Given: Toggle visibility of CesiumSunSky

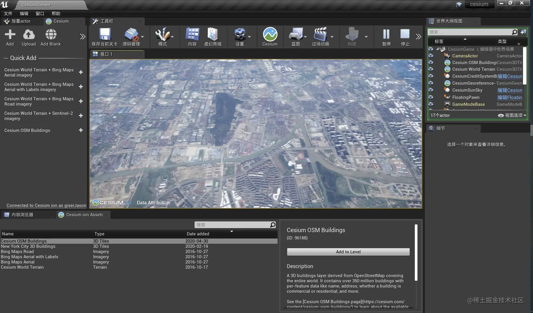Looking at the screenshot, I should click(431, 90).
